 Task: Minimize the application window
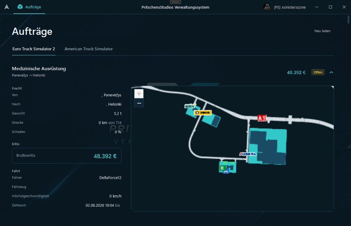[x=317, y=7]
